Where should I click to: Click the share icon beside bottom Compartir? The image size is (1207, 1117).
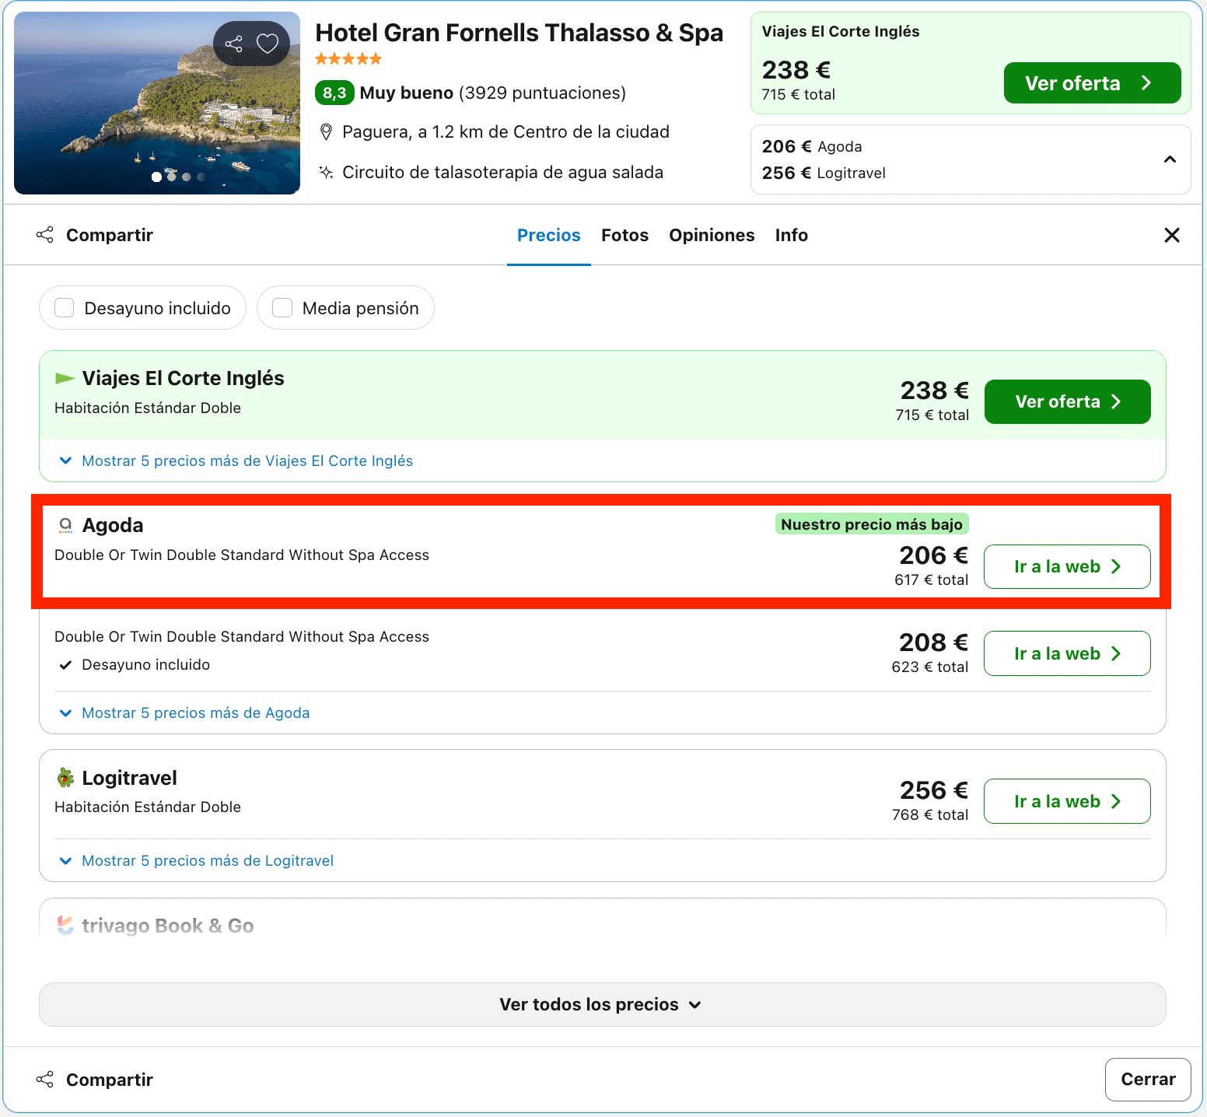[45, 1080]
